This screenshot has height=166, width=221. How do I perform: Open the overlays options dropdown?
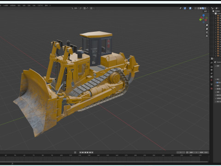tap(192, 8)
